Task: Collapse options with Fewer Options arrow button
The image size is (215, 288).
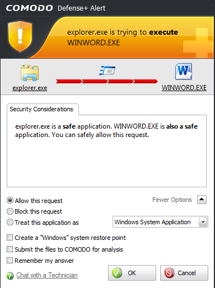Action: coord(202,200)
